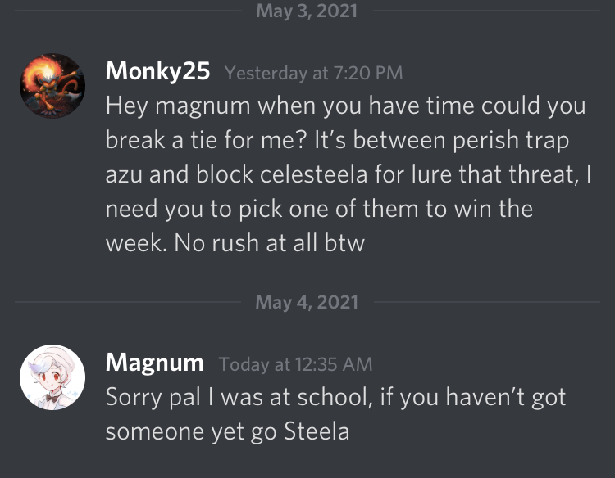Open Magnum's profile via the username
Image resolution: width=615 pixels, height=478 pixels.
tap(154, 362)
